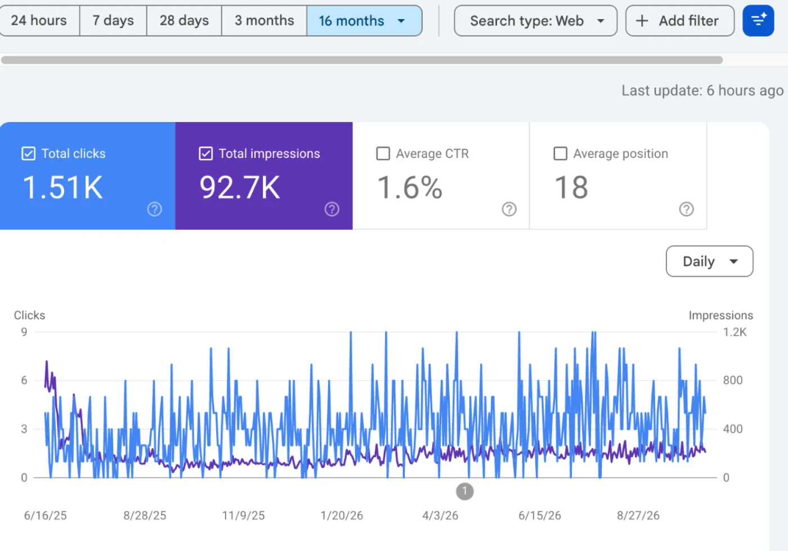Screen dimensions: 788x551
Task: Click the 6/15/26 date label
Action: click(x=540, y=516)
